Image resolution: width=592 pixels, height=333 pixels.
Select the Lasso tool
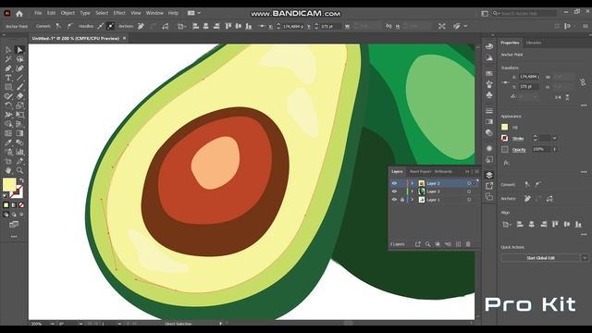click(19, 59)
